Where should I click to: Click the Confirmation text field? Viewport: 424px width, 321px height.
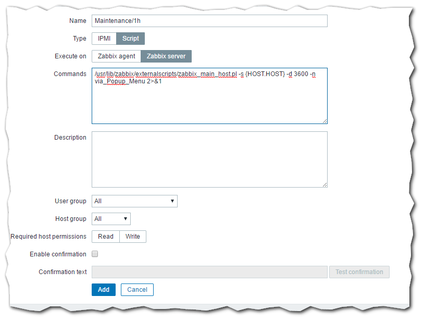coord(209,272)
